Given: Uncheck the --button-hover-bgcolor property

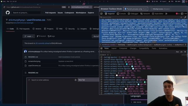Looking at the screenshot, I should point(101,59).
